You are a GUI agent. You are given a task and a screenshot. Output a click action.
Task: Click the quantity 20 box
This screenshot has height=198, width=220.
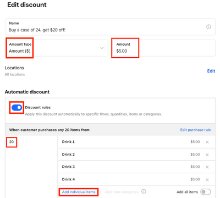point(12,142)
